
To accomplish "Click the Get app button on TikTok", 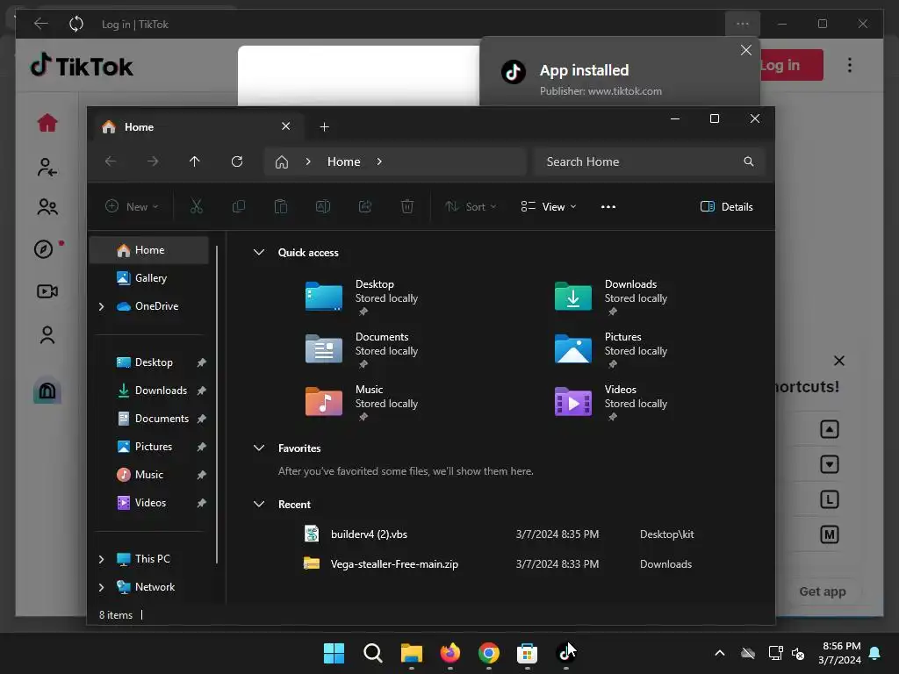I will 823,592.
